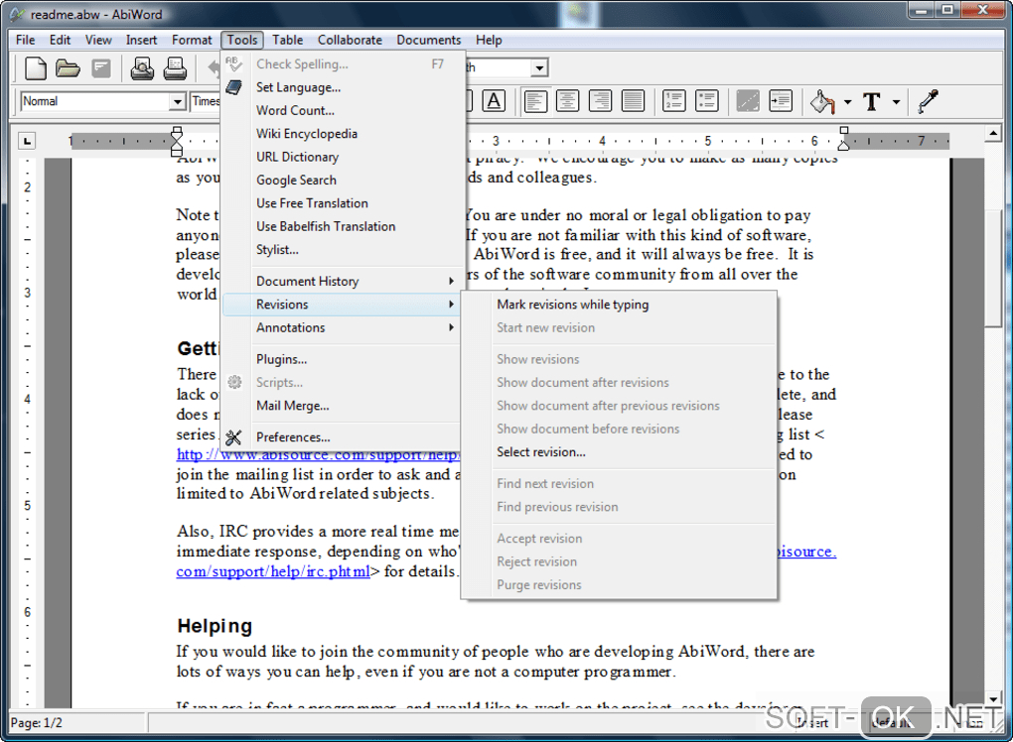The width and height of the screenshot is (1013, 742).
Task: Align text left
Action: [535, 101]
